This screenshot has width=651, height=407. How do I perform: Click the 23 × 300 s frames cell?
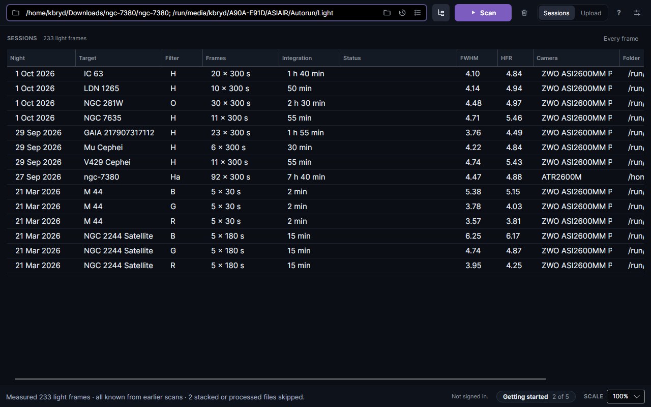click(230, 133)
